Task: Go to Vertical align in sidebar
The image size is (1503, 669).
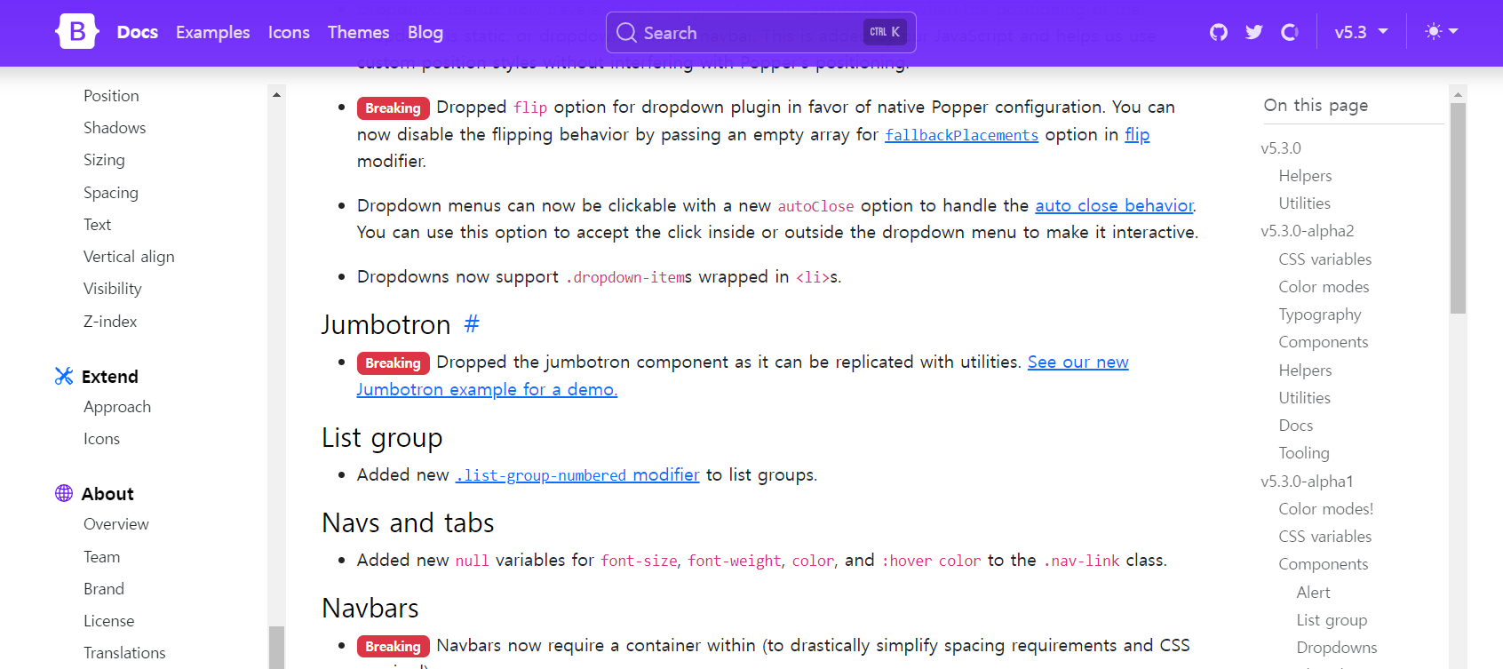Action: pos(129,257)
